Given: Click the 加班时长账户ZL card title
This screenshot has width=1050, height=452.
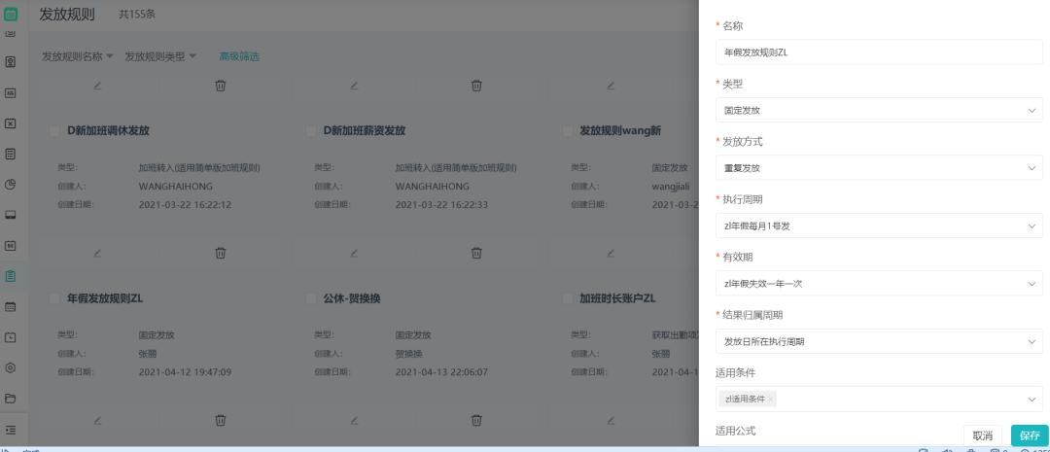Looking at the screenshot, I should (x=617, y=298).
